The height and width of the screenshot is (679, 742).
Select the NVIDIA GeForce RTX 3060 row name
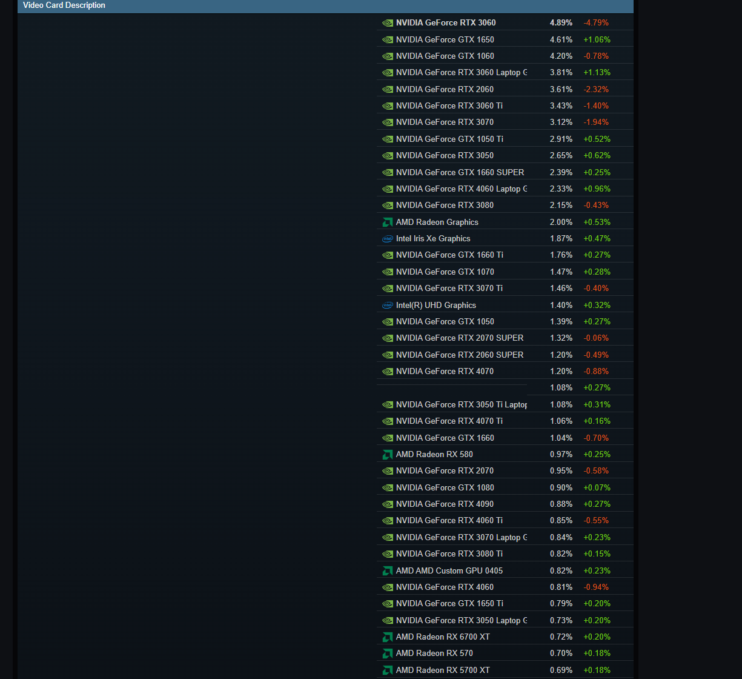click(x=446, y=23)
